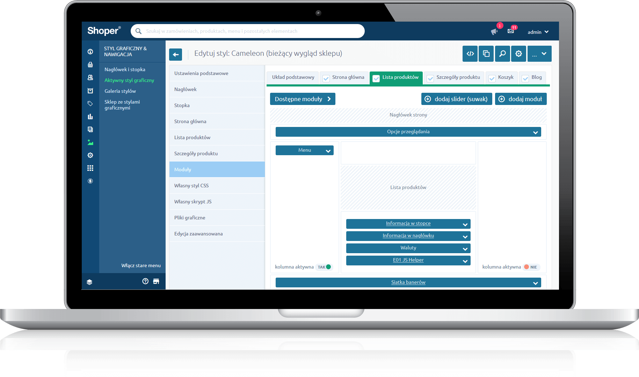Click the Dostępne moduły button
Image resolution: width=639 pixels, height=377 pixels.
click(x=303, y=99)
